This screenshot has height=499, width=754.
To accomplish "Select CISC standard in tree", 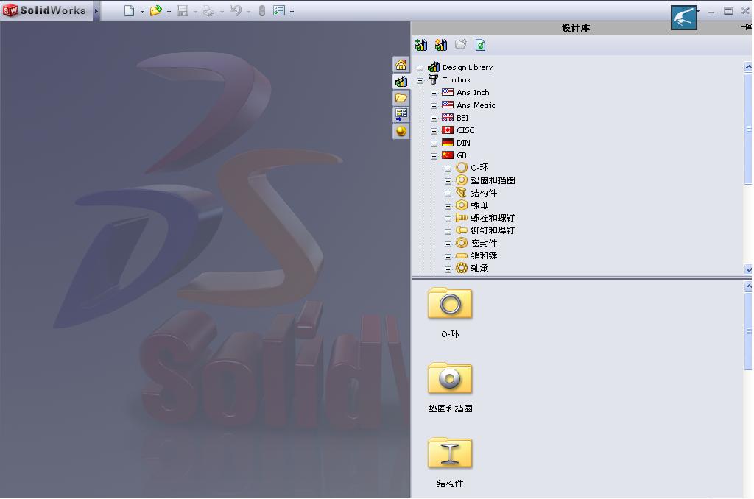I will pos(465,130).
